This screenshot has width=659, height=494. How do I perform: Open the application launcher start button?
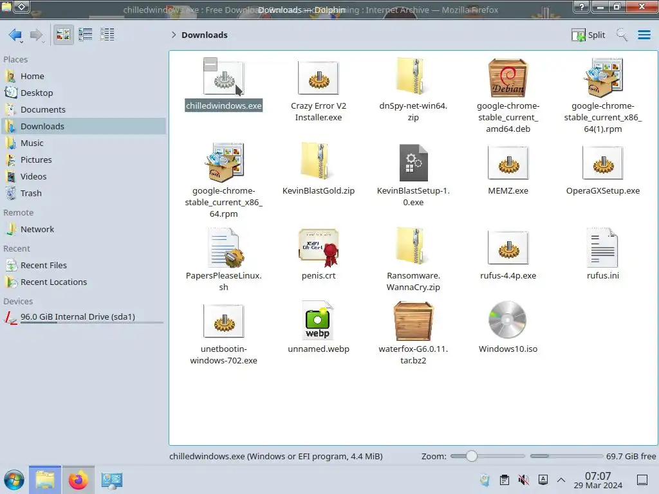point(14,480)
